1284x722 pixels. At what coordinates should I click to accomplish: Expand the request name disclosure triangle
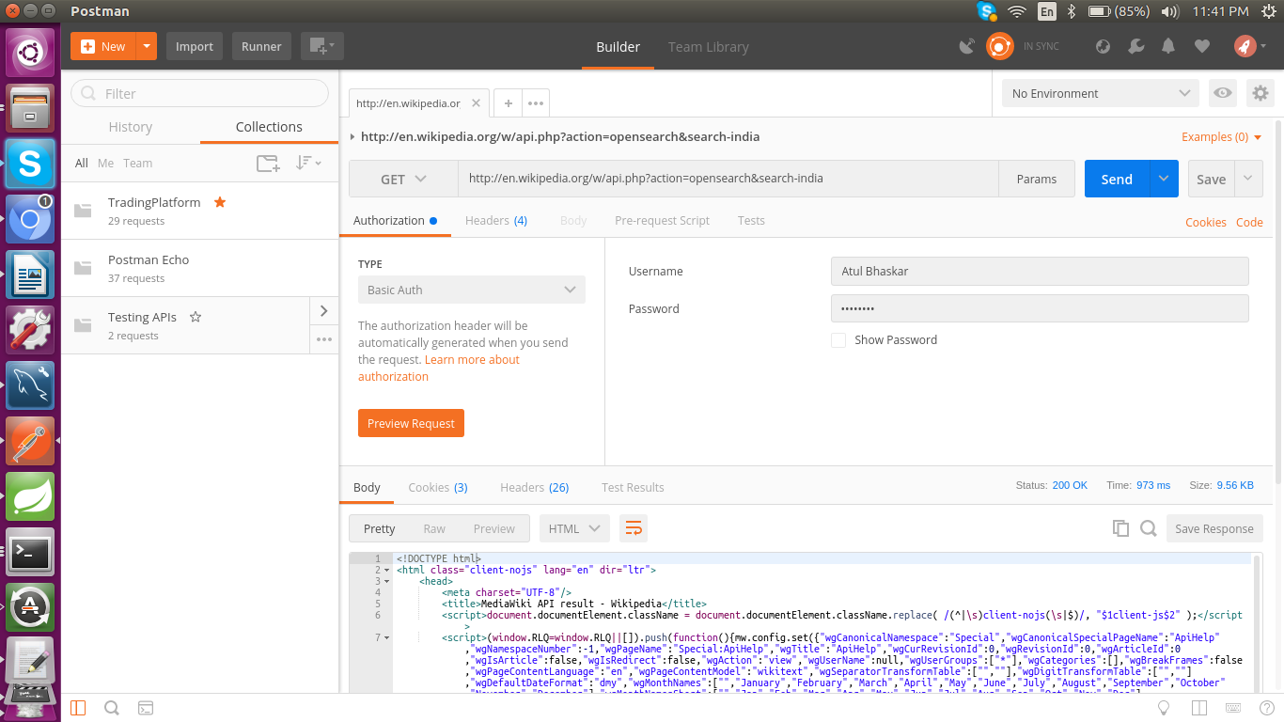(352, 136)
